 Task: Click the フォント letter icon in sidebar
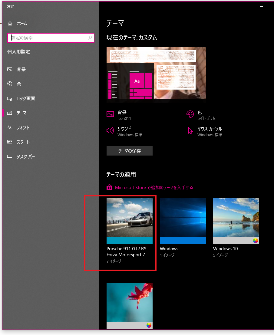click(10, 127)
